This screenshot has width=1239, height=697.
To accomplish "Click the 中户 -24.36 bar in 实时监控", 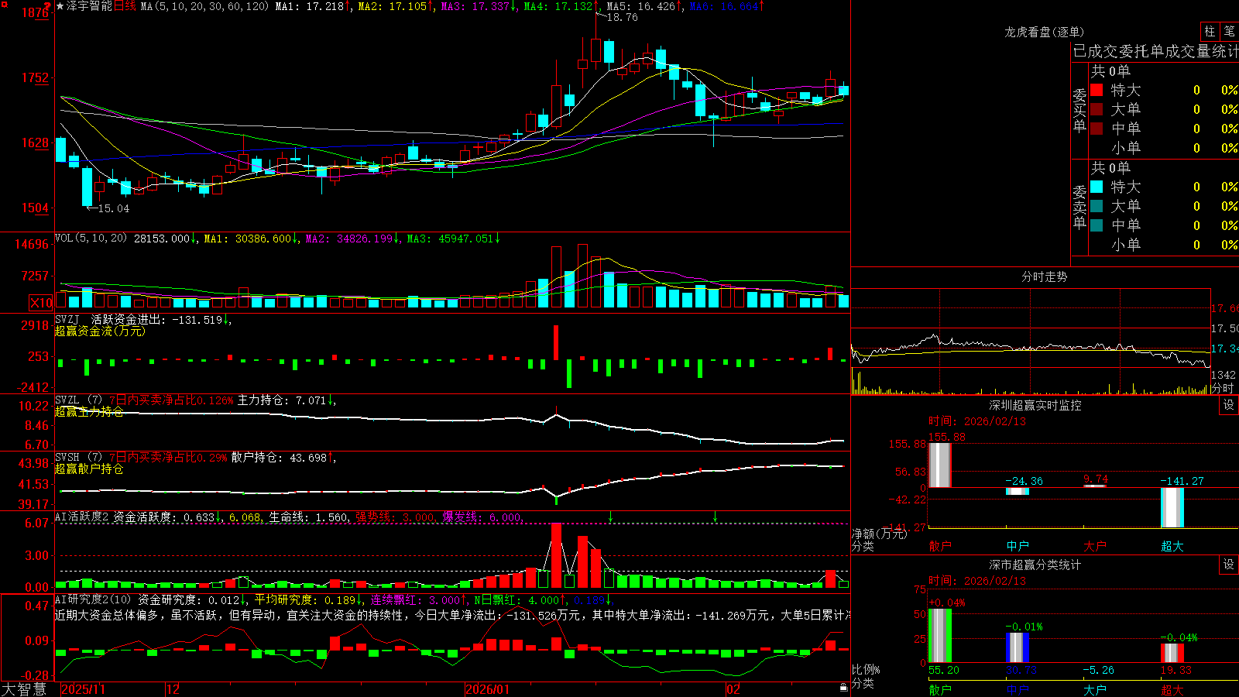I will (x=1018, y=491).
